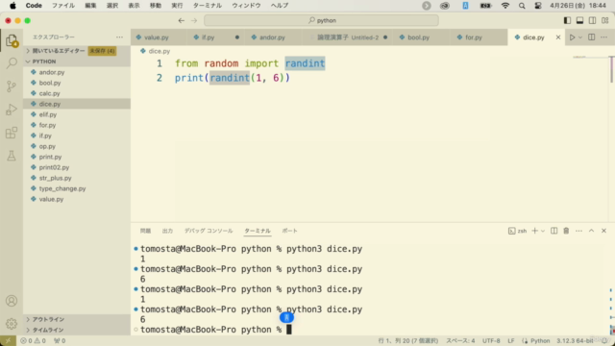The height and width of the screenshot is (346, 615).
Task: Switch to the Untitled-2 tab
Action: [x=348, y=37]
